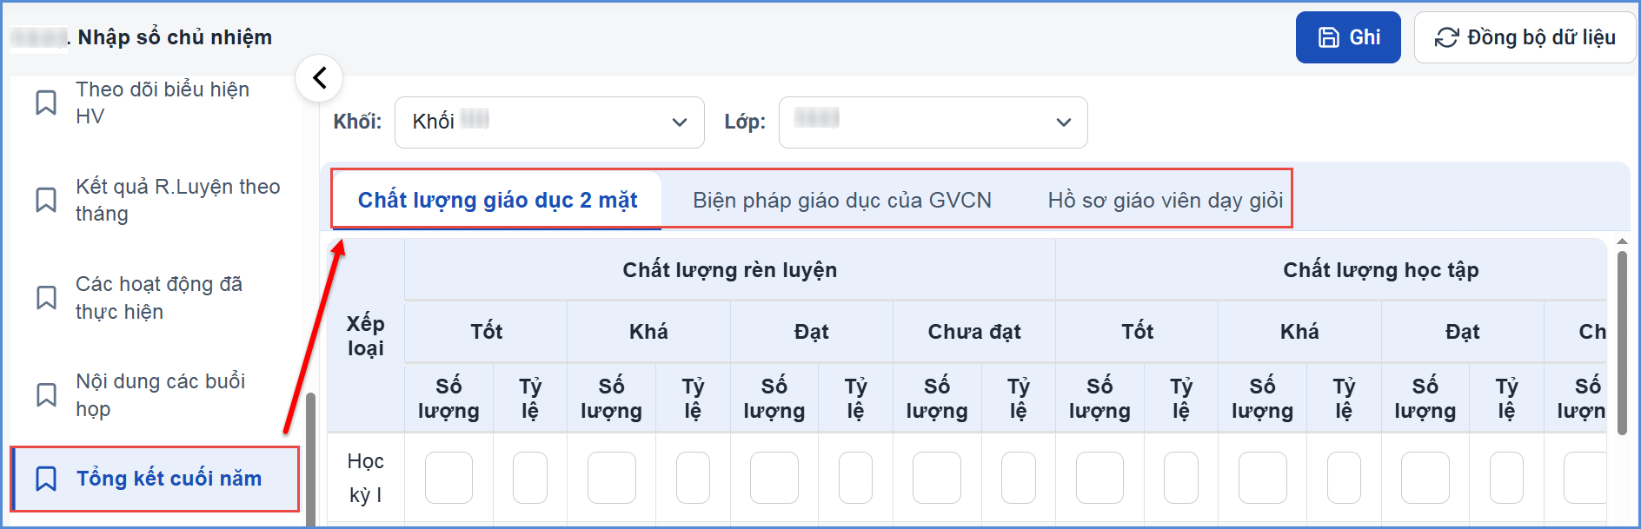Click Học kỳ I rèn luyện Khá tỷ lệ field
The width and height of the screenshot is (1641, 529).
(693, 478)
